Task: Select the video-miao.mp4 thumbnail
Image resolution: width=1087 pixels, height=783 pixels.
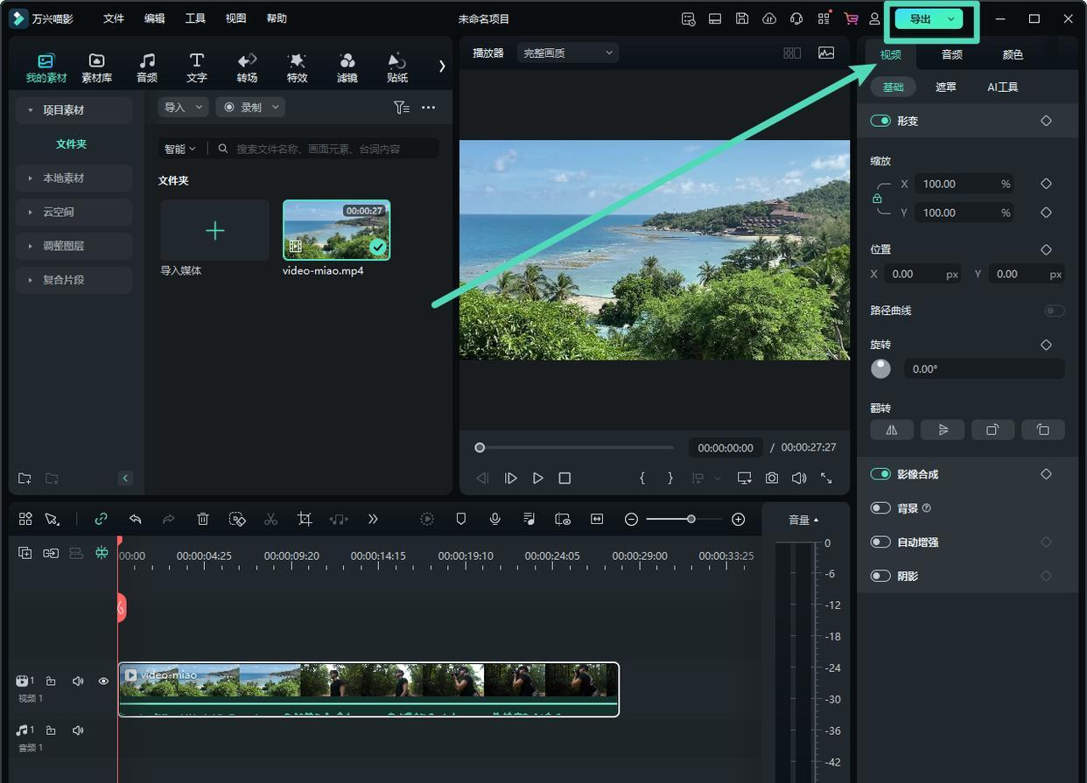Action: pos(336,230)
